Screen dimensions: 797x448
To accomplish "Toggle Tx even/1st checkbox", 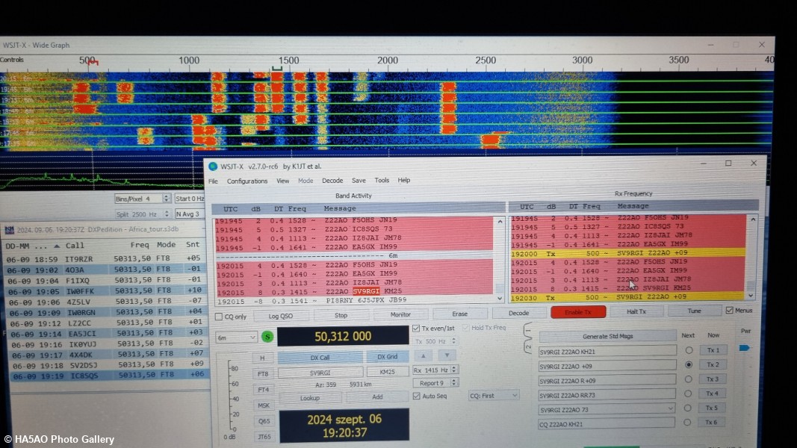I will pos(416,328).
